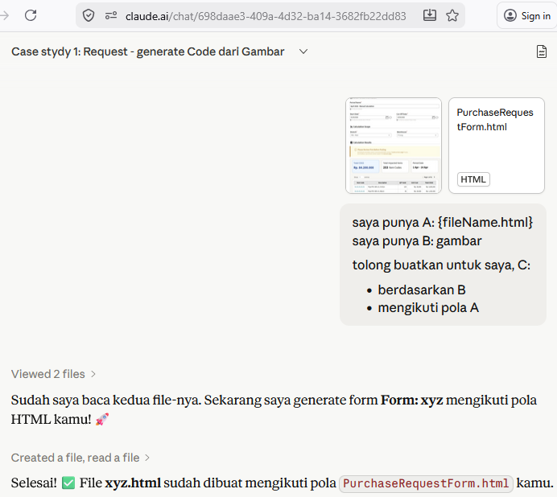Open the chat title dropdown chevron

303,51
